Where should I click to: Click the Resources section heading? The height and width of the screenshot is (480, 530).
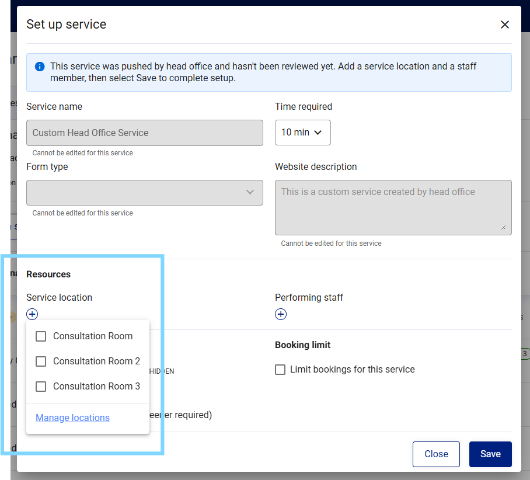point(48,274)
